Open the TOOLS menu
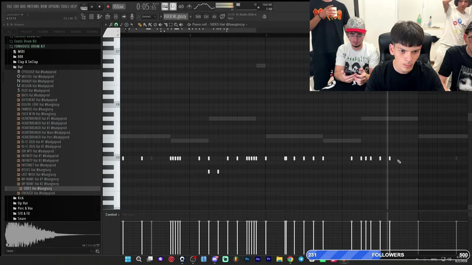Viewport: 472px width, 265px height. tap(65, 7)
